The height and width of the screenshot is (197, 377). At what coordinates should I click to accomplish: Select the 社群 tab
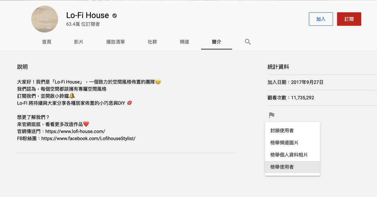click(152, 42)
